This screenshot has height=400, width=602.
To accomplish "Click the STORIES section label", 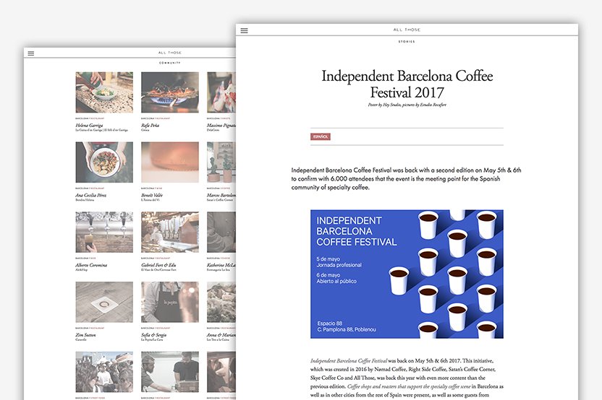I will (407, 41).
